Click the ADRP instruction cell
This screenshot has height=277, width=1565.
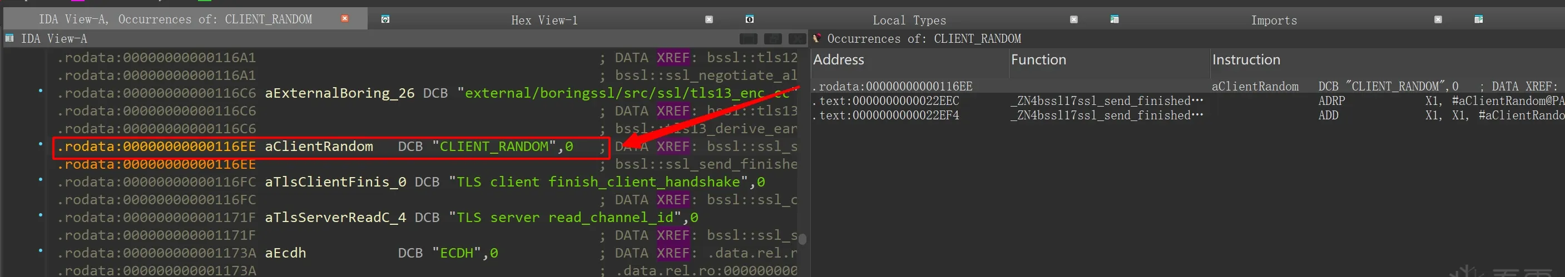point(1332,100)
